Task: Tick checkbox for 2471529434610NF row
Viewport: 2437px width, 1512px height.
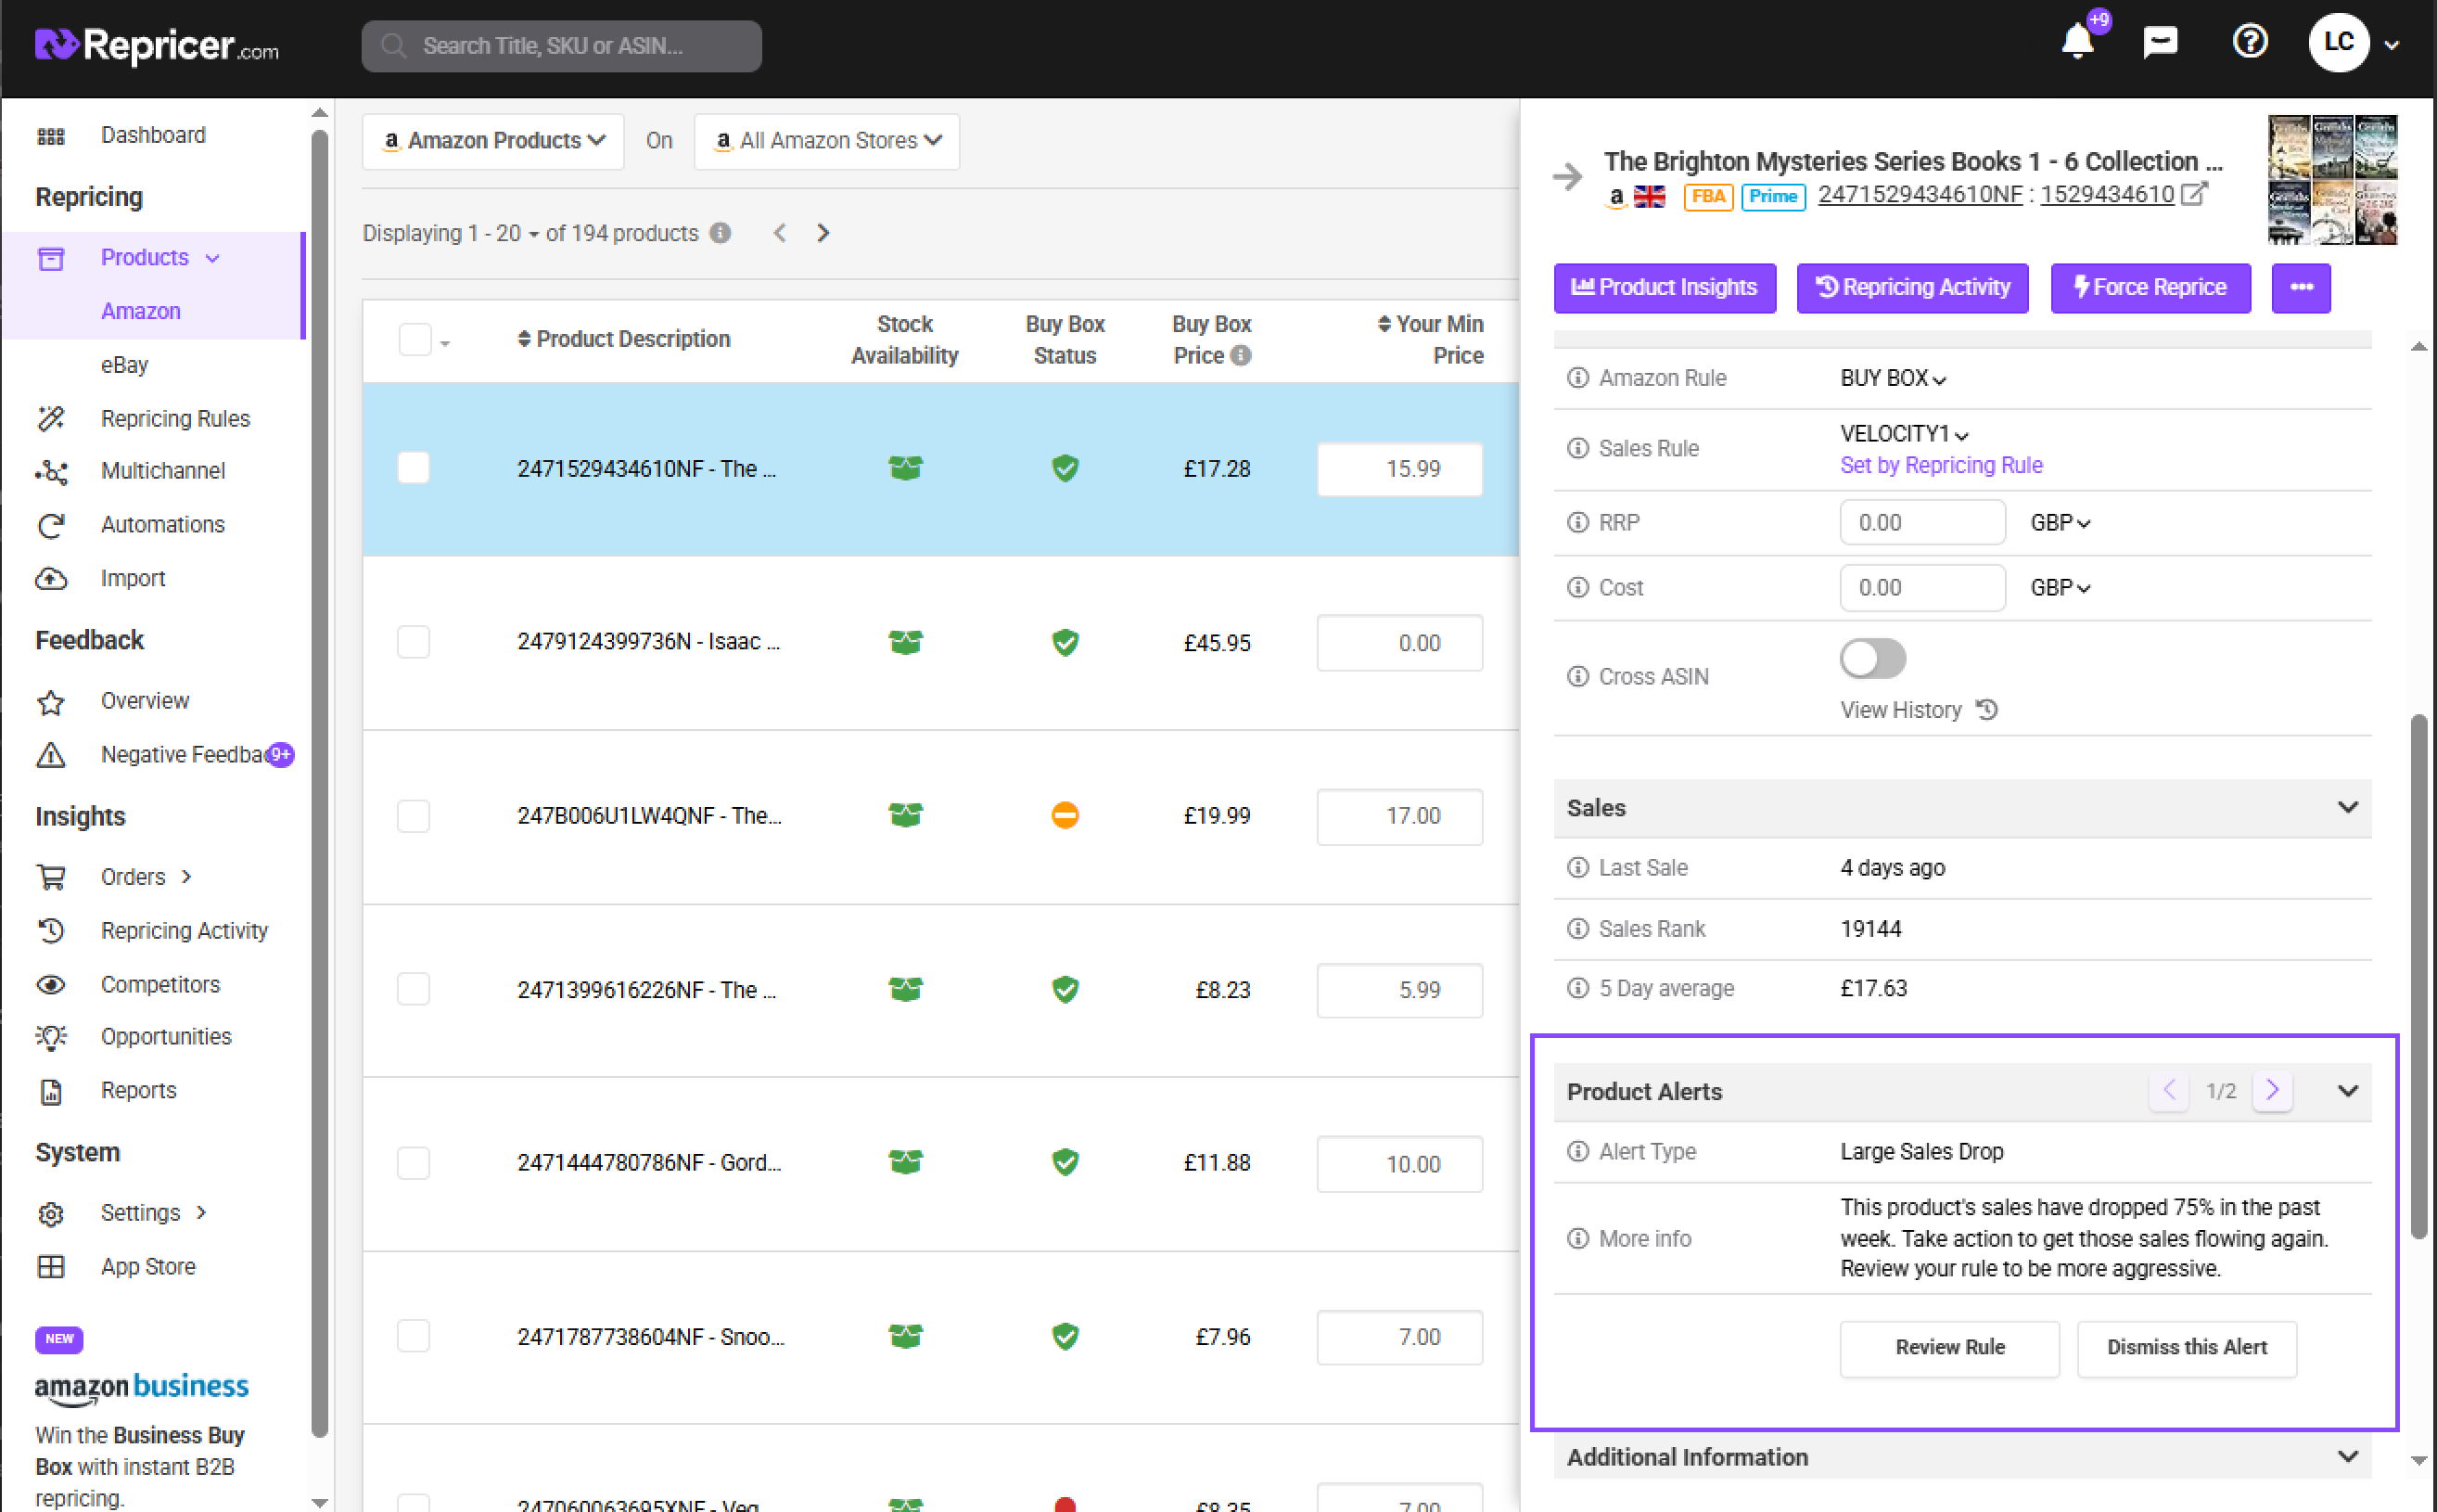Action: pyautogui.click(x=413, y=468)
